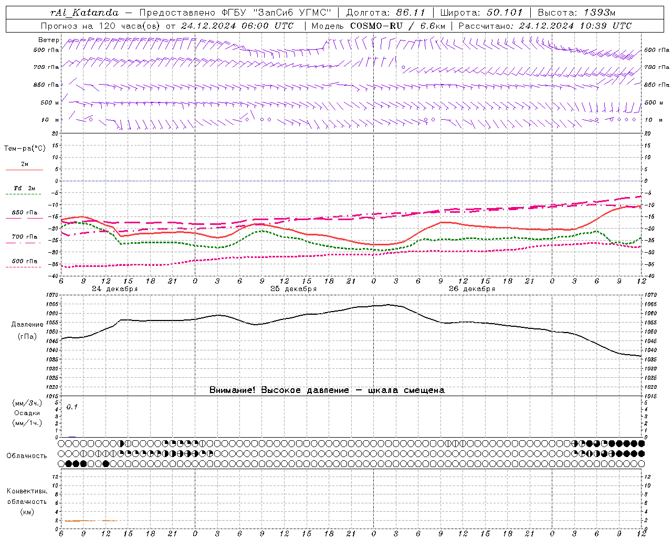
Task: Click the forecast start time 24.12.2024 06:00 UTC
Action: [x=237, y=26]
